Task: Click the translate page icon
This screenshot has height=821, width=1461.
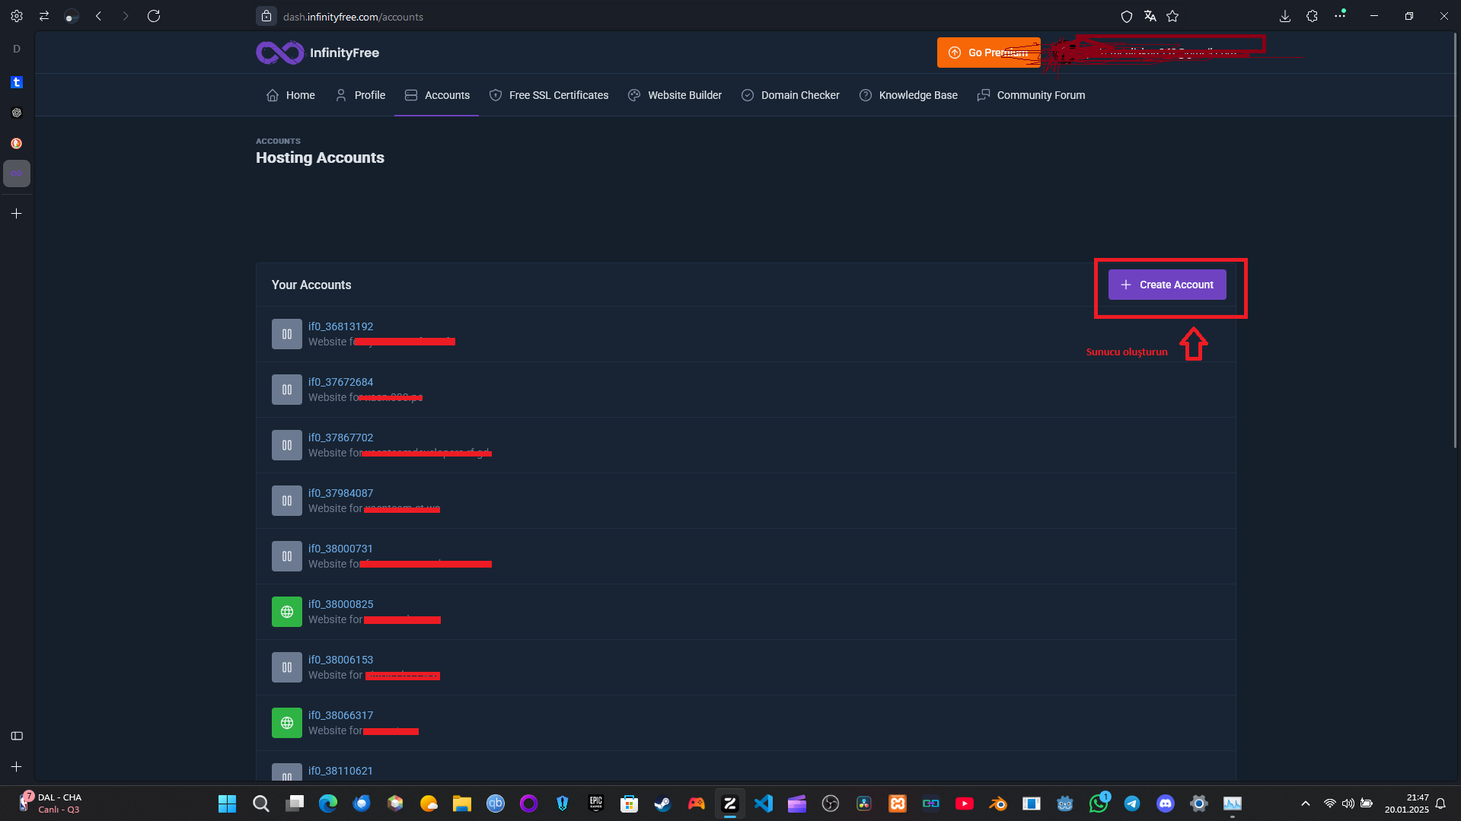Action: click(1150, 16)
